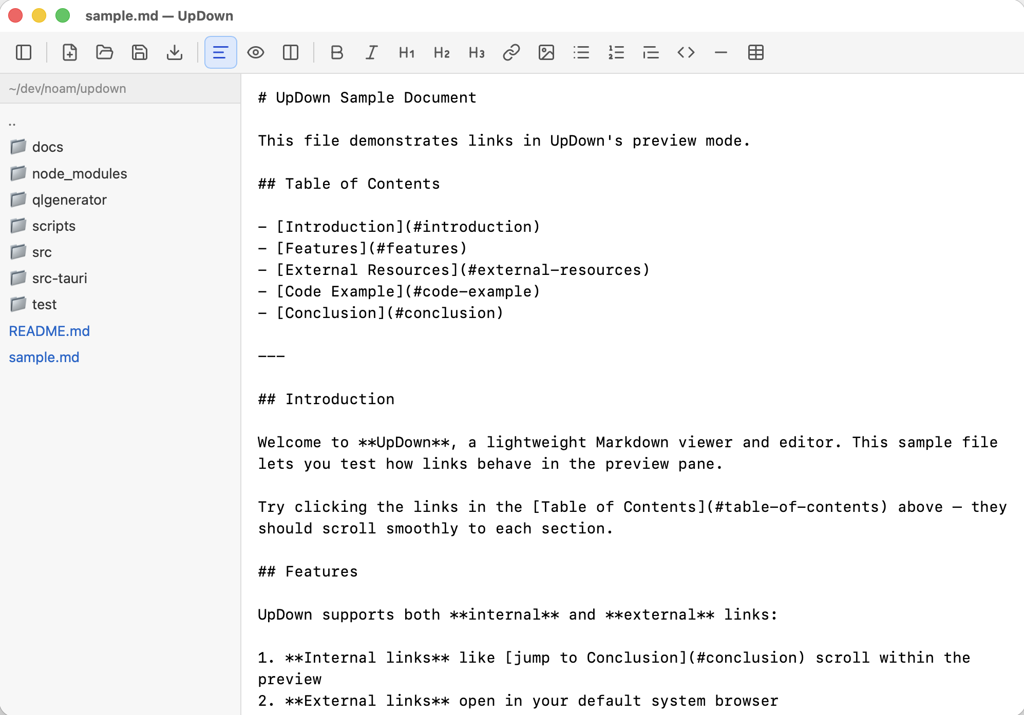Go up to parent directory
This screenshot has height=715, width=1024.
[x=12, y=123]
